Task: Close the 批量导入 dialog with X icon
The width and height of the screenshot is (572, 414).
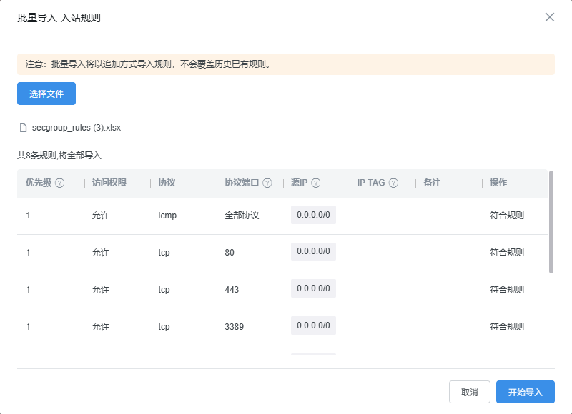Action: [x=549, y=17]
